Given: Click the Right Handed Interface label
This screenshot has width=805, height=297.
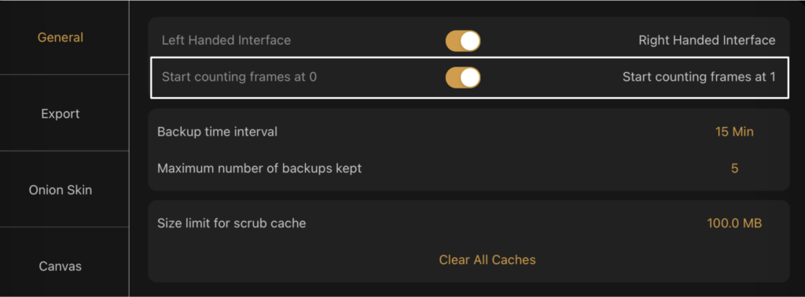Looking at the screenshot, I should point(707,40).
